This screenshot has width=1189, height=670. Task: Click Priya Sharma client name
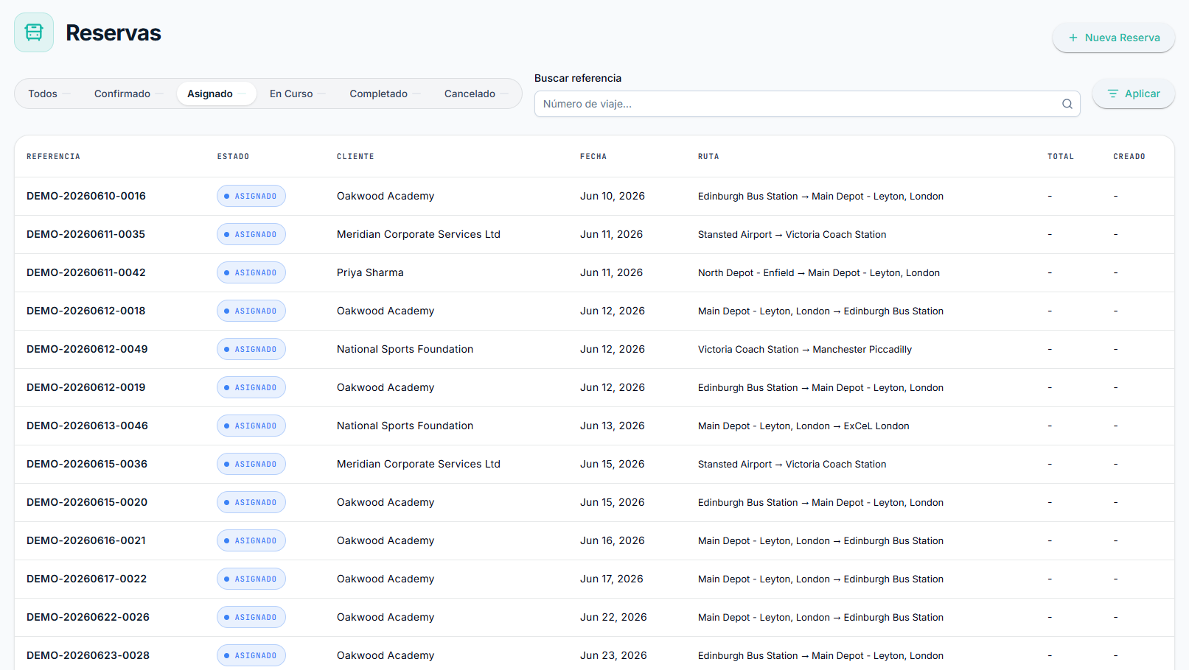(370, 272)
